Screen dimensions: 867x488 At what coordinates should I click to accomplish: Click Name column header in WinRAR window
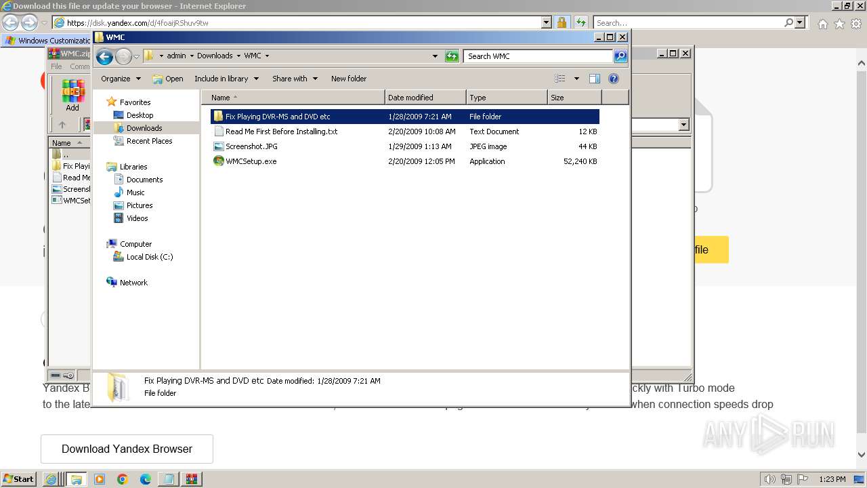click(68, 143)
